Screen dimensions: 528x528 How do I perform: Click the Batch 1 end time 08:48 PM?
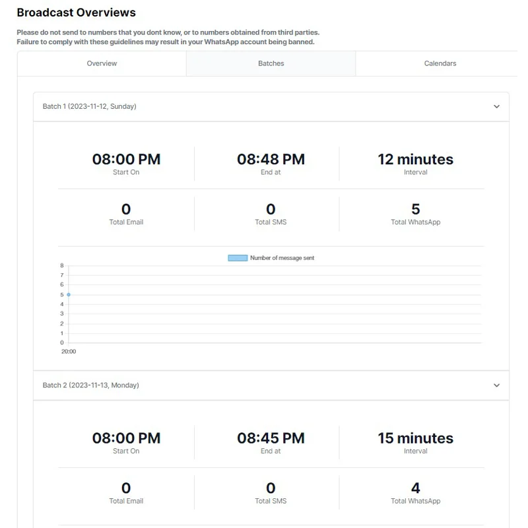pos(271,159)
